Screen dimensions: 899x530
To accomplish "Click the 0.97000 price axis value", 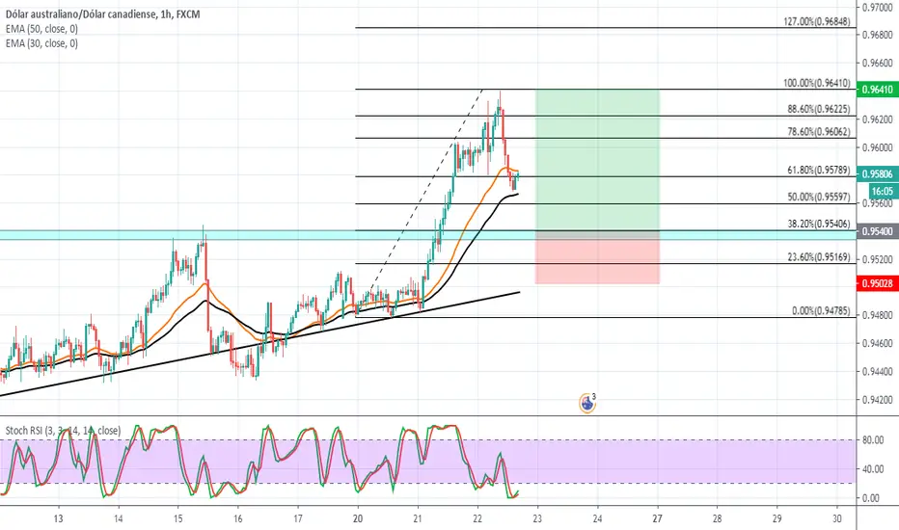I will (x=877, y=7).
